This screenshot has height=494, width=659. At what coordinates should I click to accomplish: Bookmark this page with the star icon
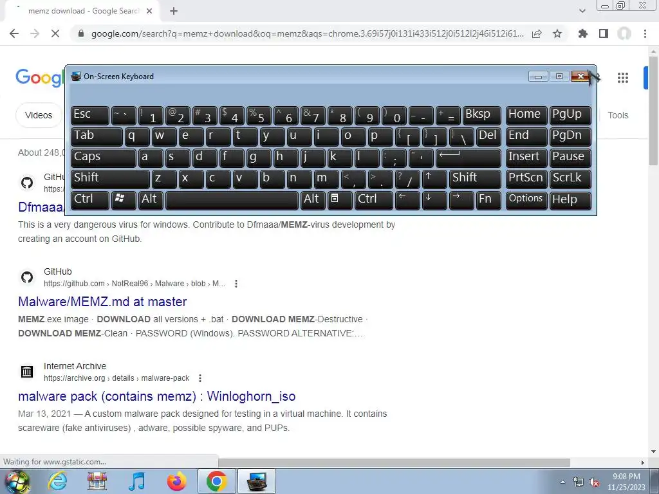point(557,33)
